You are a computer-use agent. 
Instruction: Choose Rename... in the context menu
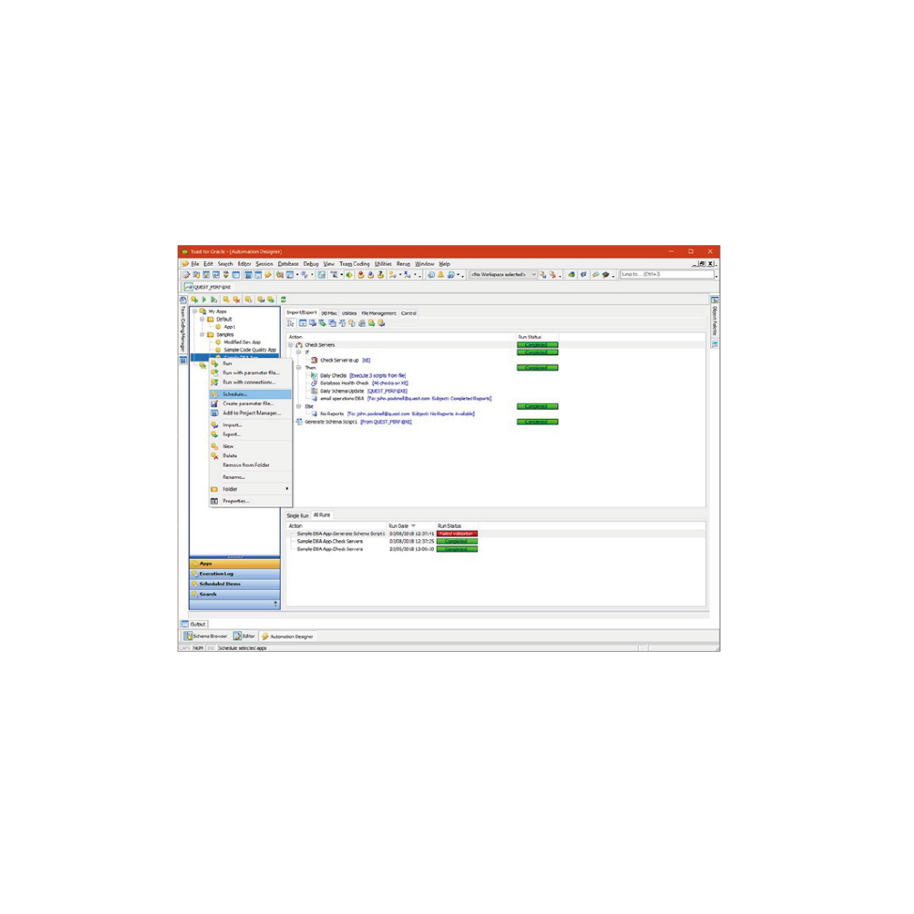coord(250,477)
